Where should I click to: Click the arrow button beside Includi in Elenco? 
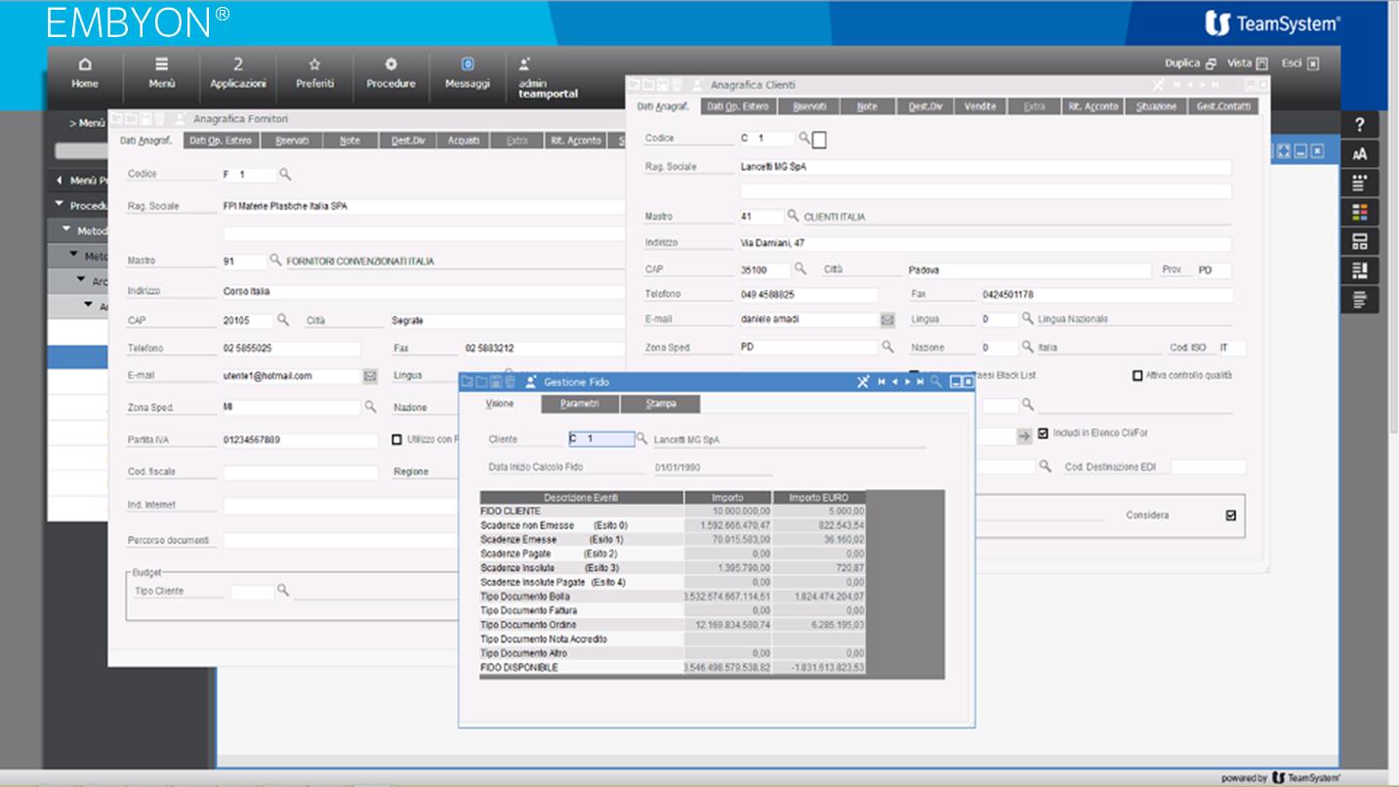tap(1024, 436)
